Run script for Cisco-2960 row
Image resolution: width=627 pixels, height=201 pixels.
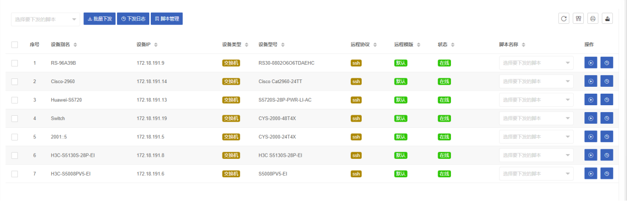[x=591, y=82]
